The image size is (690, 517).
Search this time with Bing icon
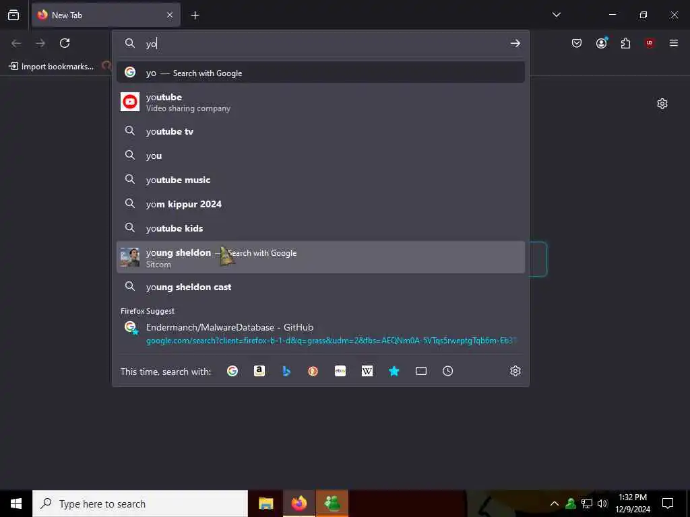tap(286, 371)
